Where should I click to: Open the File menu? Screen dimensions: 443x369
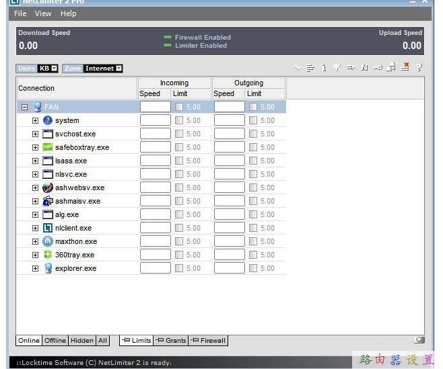click(x=20, y=13)
